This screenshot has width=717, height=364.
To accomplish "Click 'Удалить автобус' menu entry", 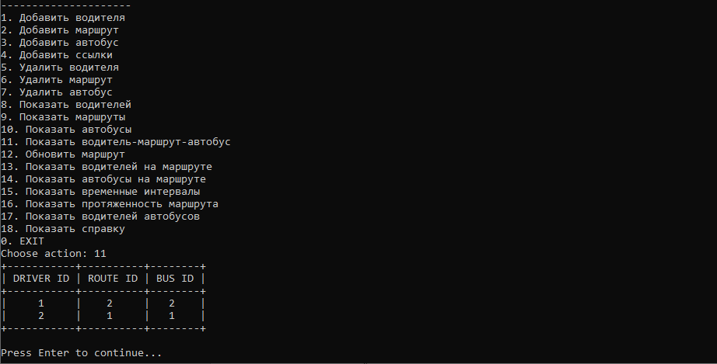I will (x=57, y=92).
